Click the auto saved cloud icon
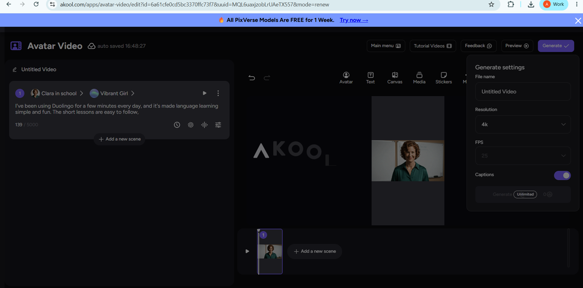 coord(92,46)
